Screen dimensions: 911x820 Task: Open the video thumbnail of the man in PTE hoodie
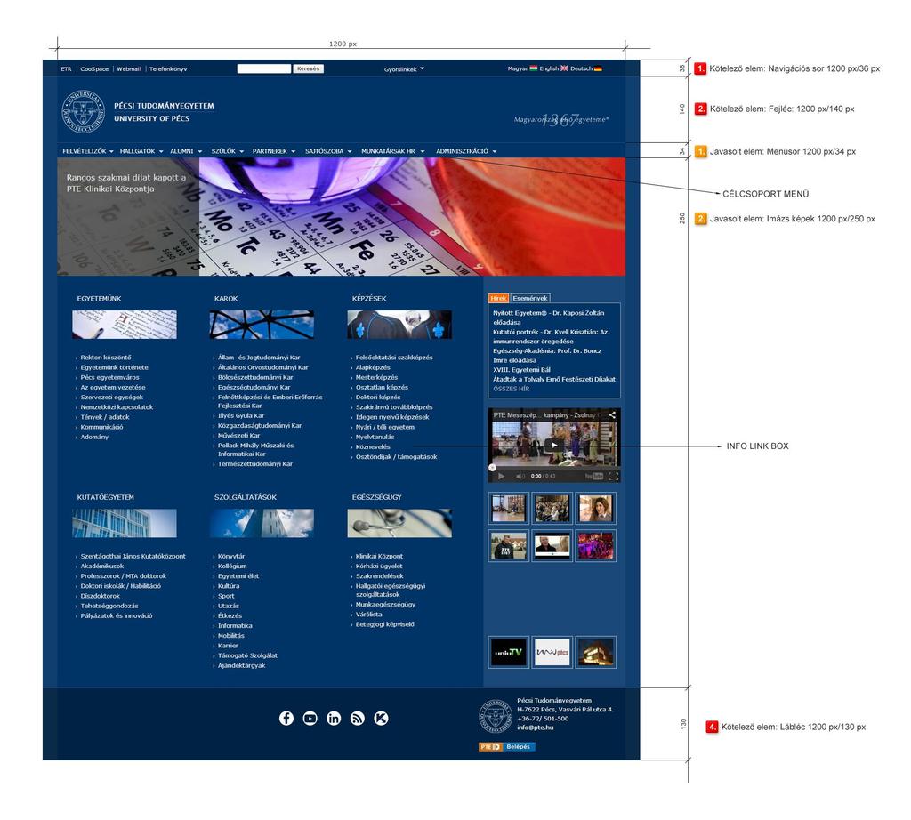coord(508,546)
